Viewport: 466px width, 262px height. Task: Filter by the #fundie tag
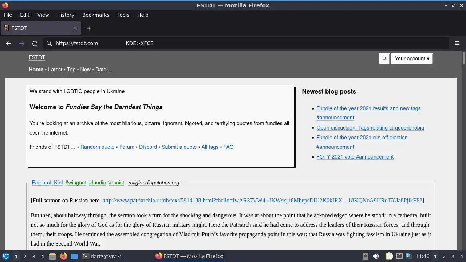pos(98,183)
